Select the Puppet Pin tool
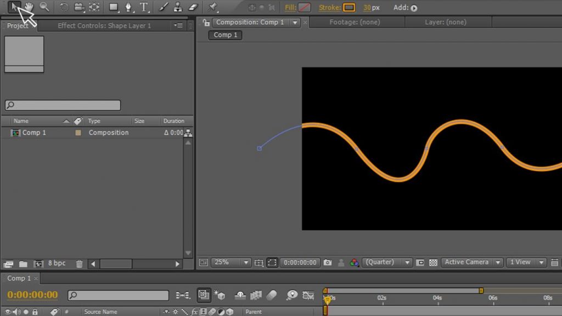 (213, 7)
